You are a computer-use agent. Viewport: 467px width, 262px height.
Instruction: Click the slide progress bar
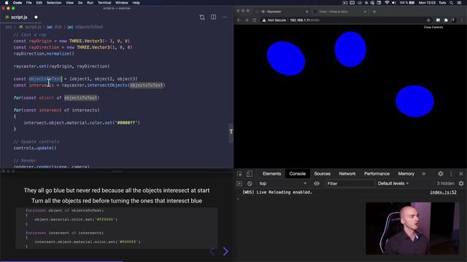pyautogui.click(x=116, y=261)
